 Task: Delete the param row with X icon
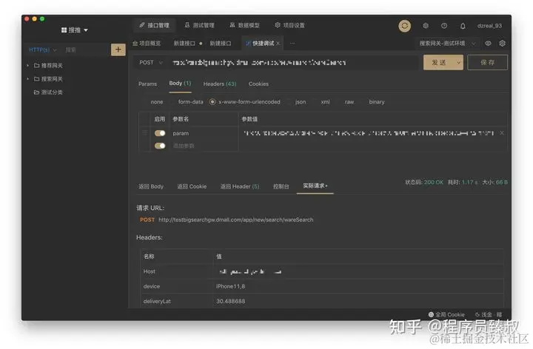point(502,133)
